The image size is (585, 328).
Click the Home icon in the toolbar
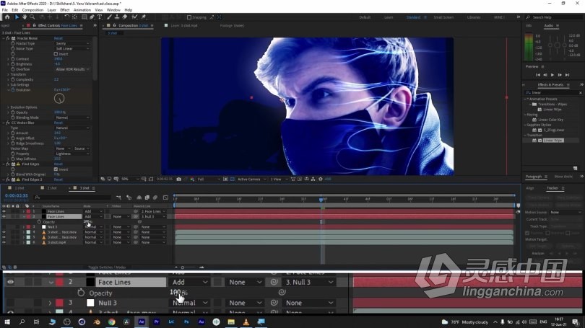click(7, 17)
